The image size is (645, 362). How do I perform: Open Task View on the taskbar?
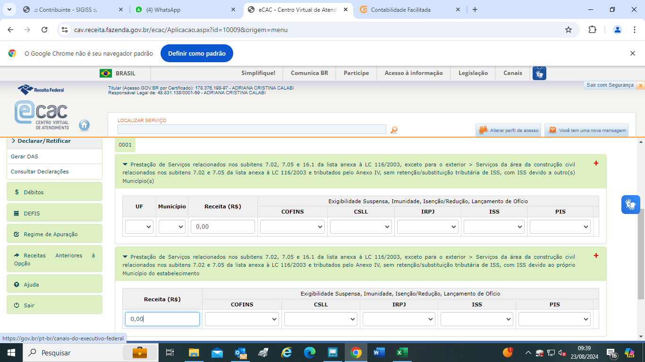[170, 353]
